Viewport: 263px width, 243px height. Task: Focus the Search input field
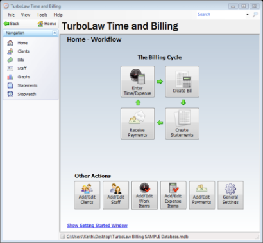[221, 15]
